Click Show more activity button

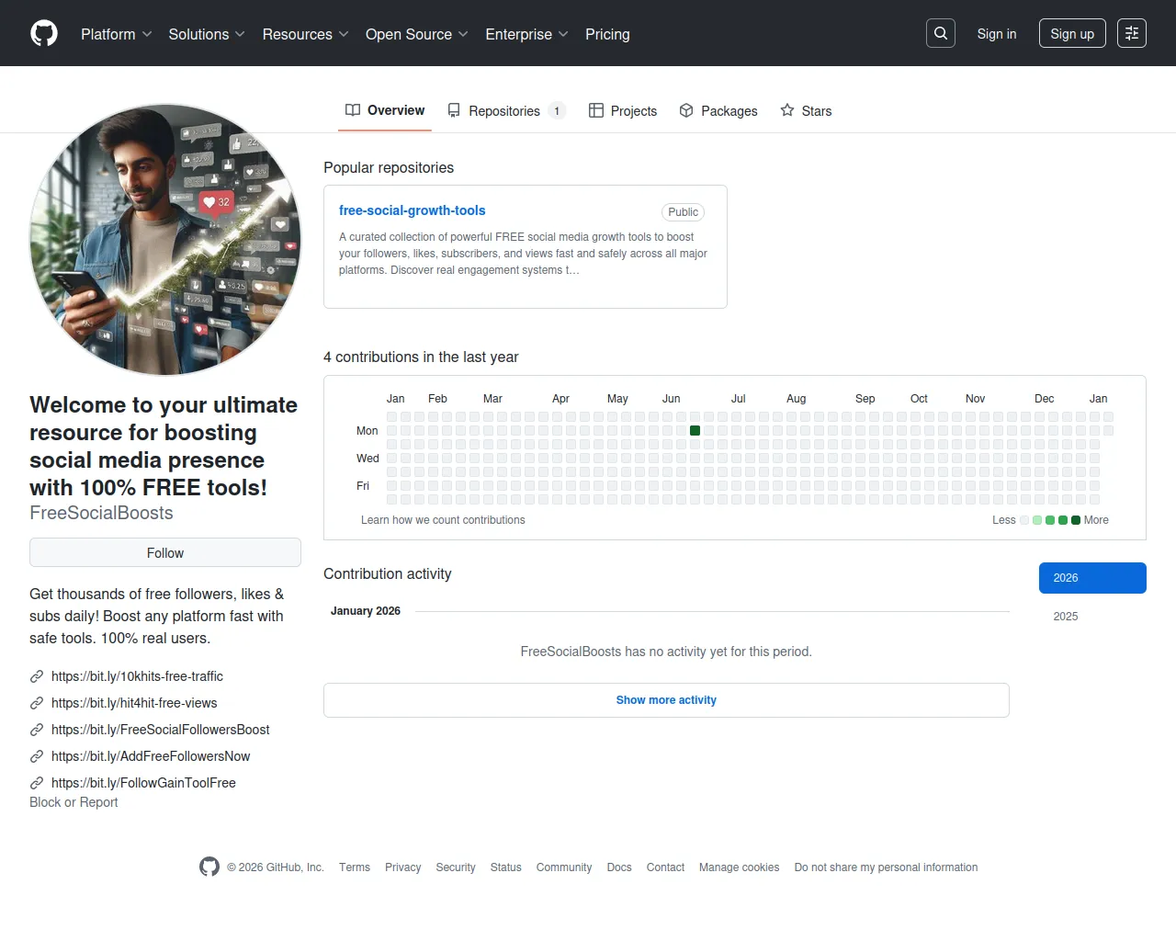[x=666, y=700]
